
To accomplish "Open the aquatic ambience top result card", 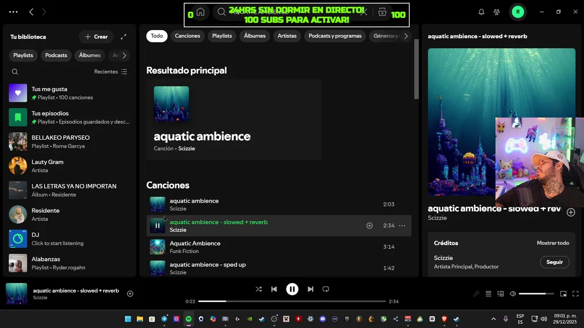I will tap(234, 119).
